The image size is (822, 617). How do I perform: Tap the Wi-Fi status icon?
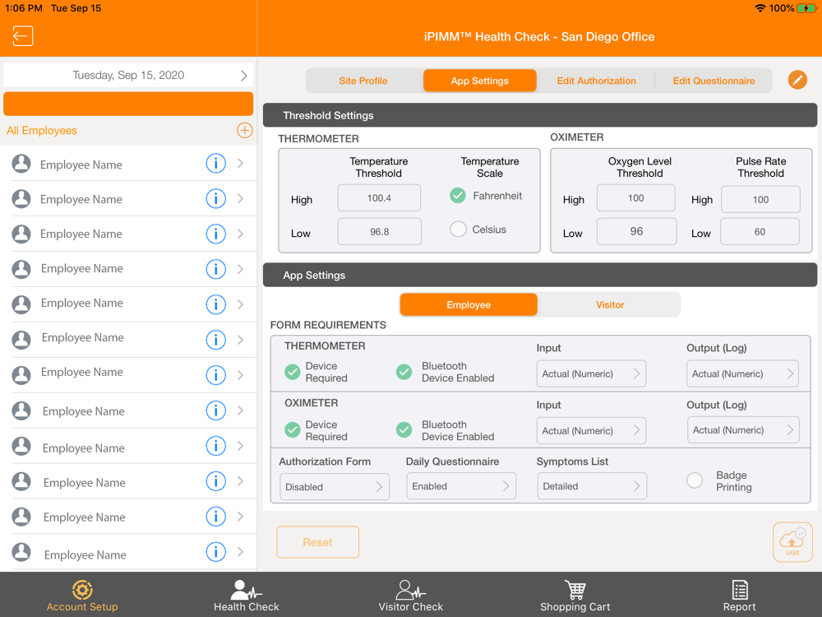(x=760, y=8)
